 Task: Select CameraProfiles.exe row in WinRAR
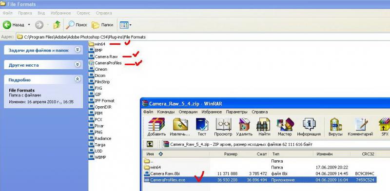click(x=260, y=180)
